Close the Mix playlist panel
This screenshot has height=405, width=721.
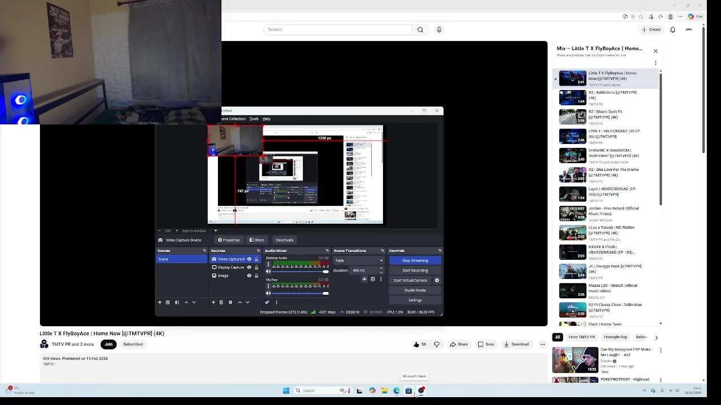[655, 51]
